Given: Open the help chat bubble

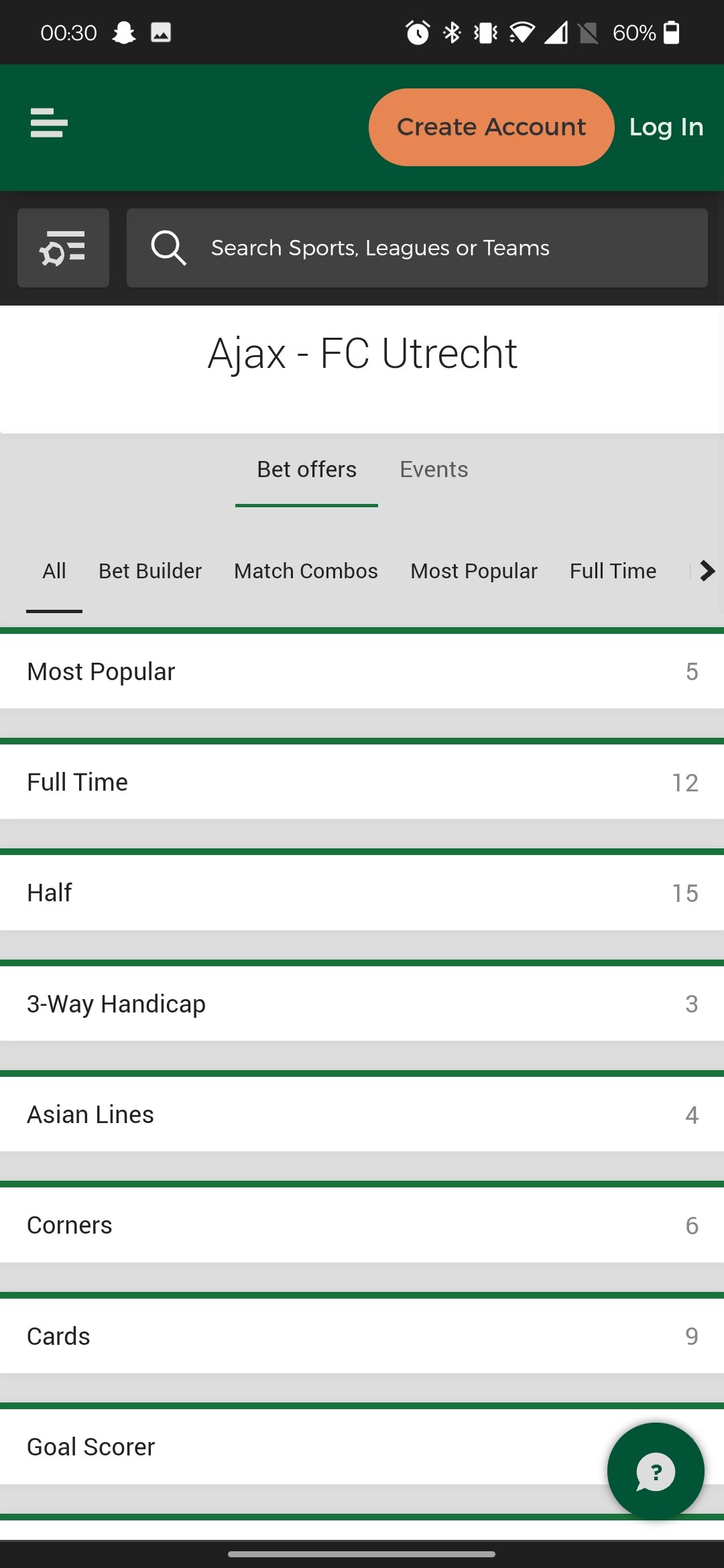Looking at the screenshot, I should coord(656,1472).
